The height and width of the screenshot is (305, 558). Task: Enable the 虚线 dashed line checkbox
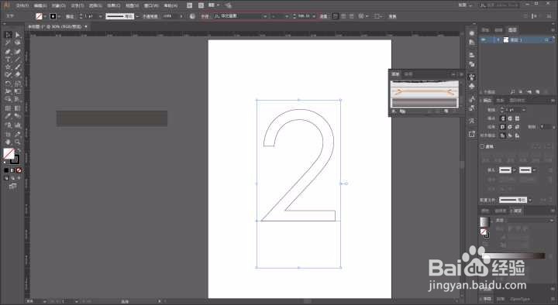(482, 146)
